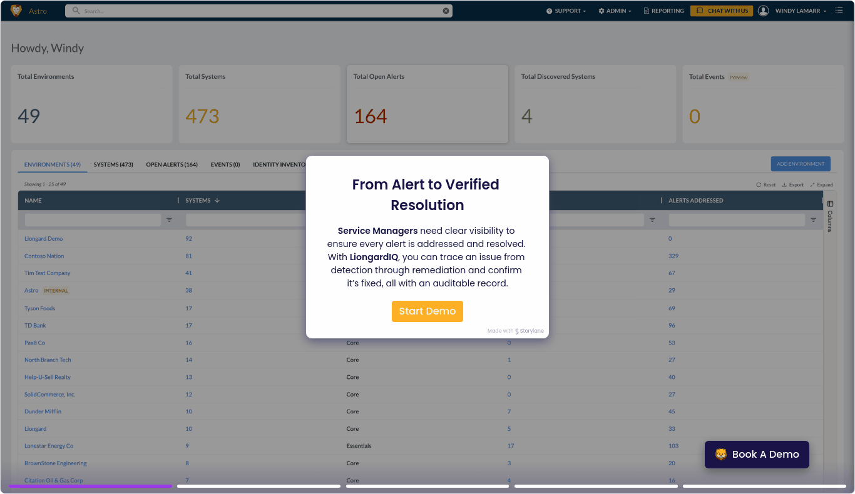Open the Admin dropdown menu

(615, 11)
